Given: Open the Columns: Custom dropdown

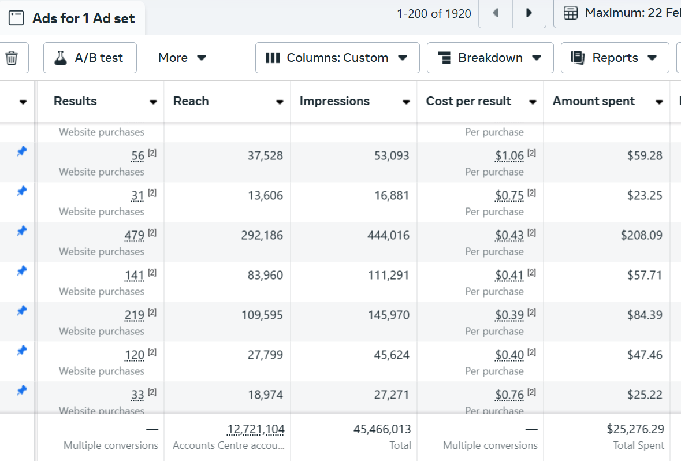Looking at the screenshot, I should (337, 58).
